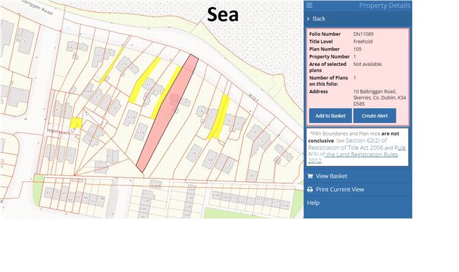Click the printer icon

310,190
